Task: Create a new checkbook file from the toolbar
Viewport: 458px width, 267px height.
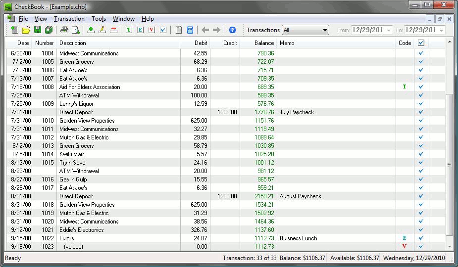Action: [x=14, y=30]
